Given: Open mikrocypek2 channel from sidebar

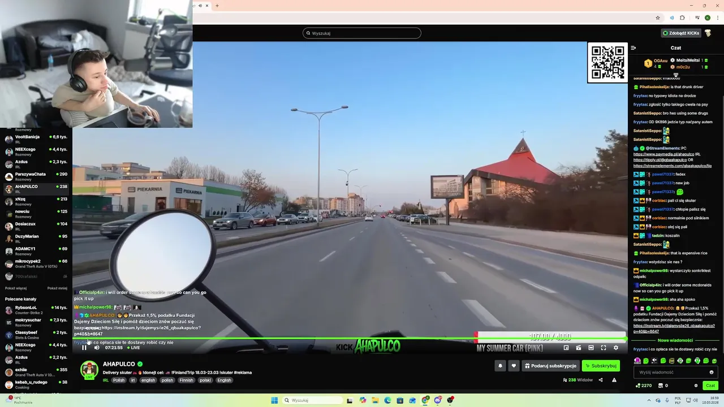Looking at the screenshot, I should tap(36, 263).
